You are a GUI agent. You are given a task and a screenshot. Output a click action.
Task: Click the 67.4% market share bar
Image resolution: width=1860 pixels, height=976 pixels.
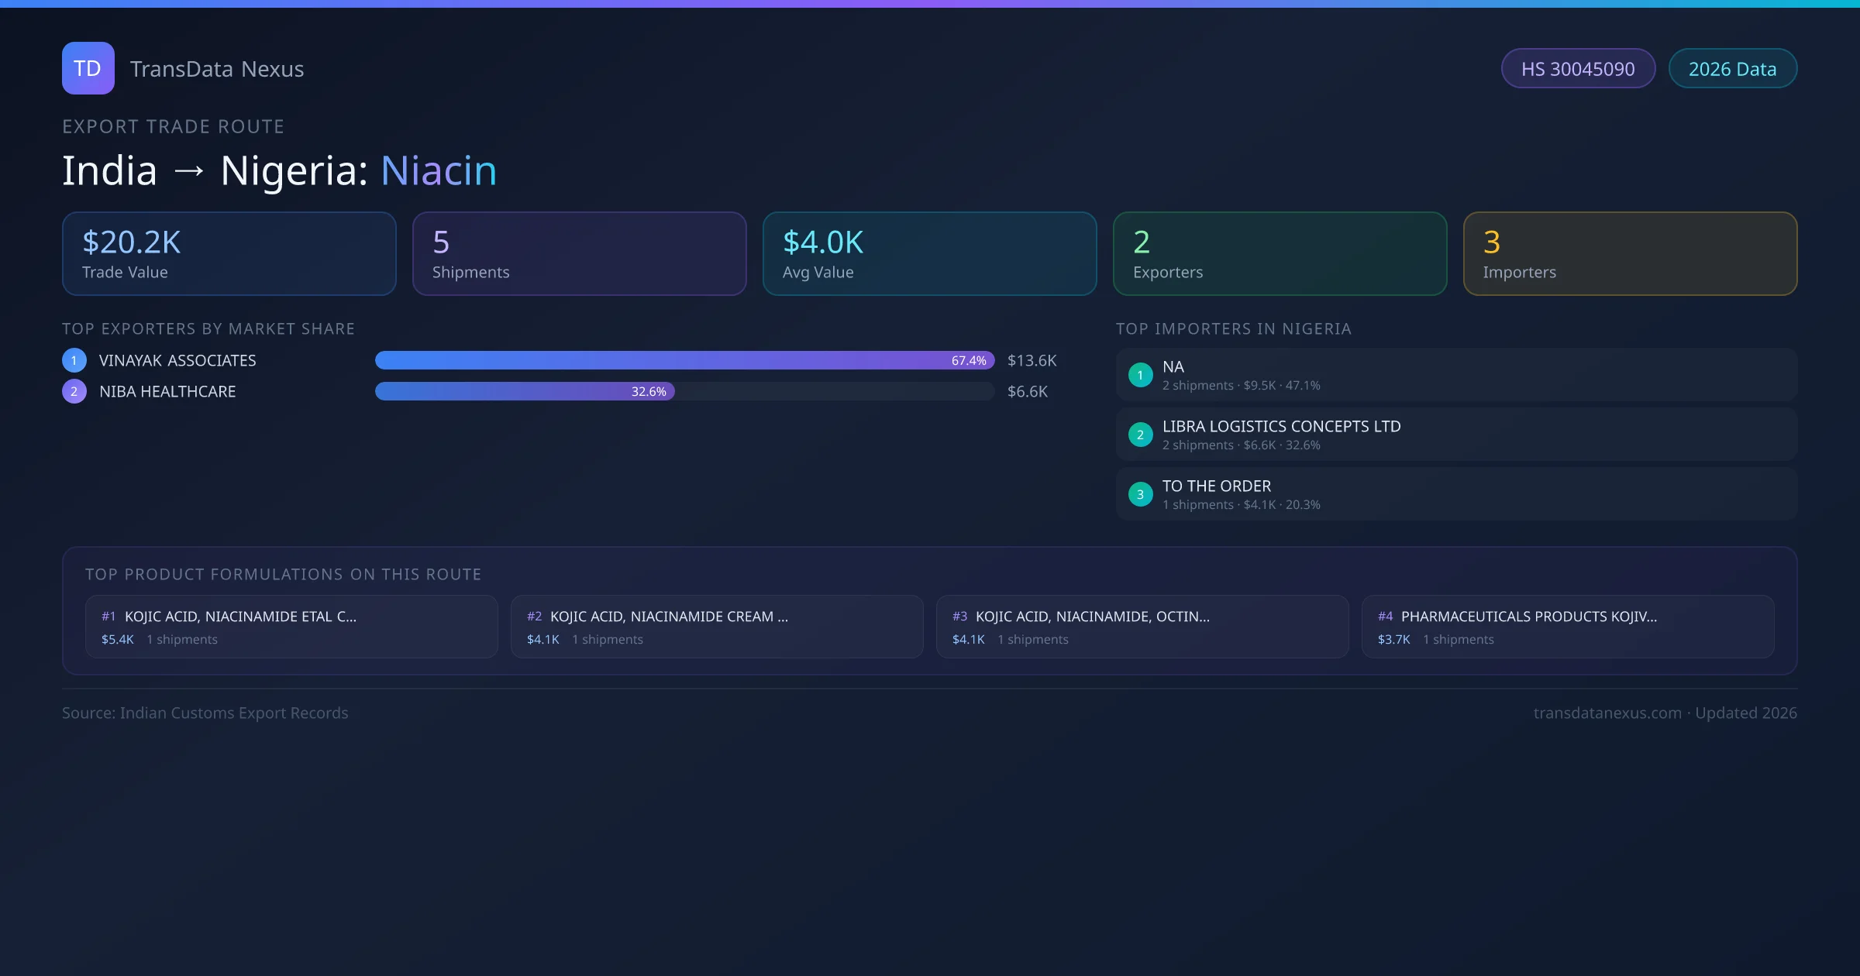(684, 360)
